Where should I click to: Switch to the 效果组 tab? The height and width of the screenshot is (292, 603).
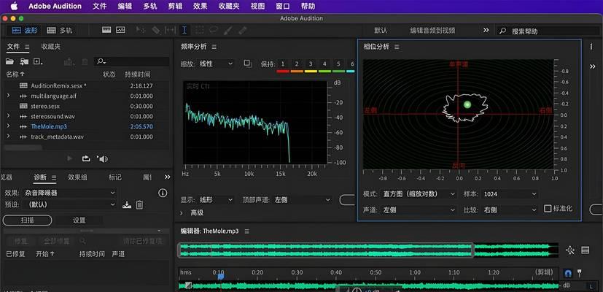click(78, 177)
